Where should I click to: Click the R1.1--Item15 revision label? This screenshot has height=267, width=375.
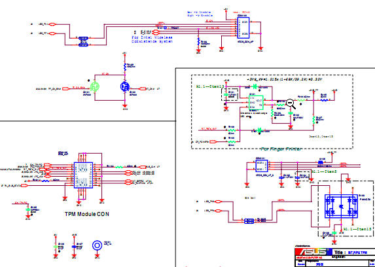[357, 229]
